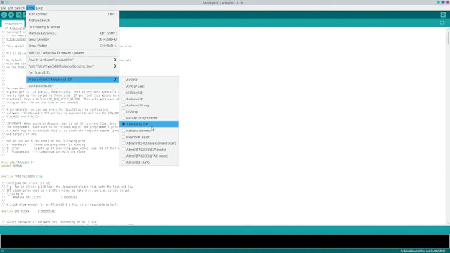Open the Serial Monitor magnifier icon
The width and height of the screenshot is (450, 253).
coord(443,15)
